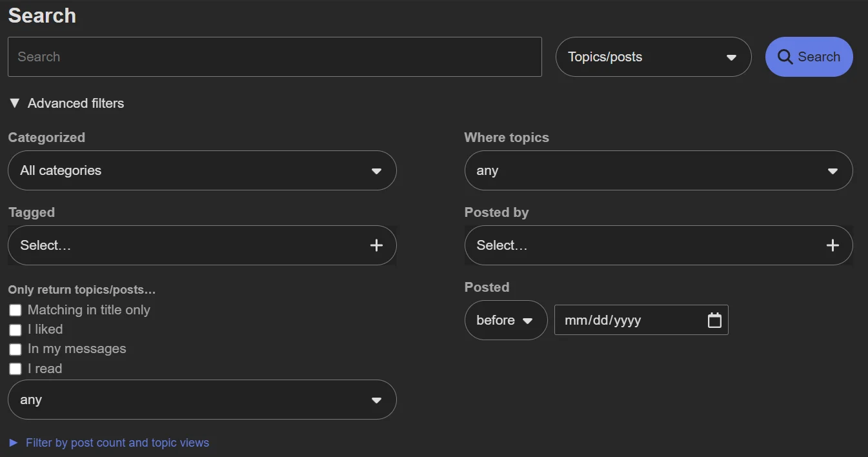Change the before date qualifier dropdown

pos(506,320)
